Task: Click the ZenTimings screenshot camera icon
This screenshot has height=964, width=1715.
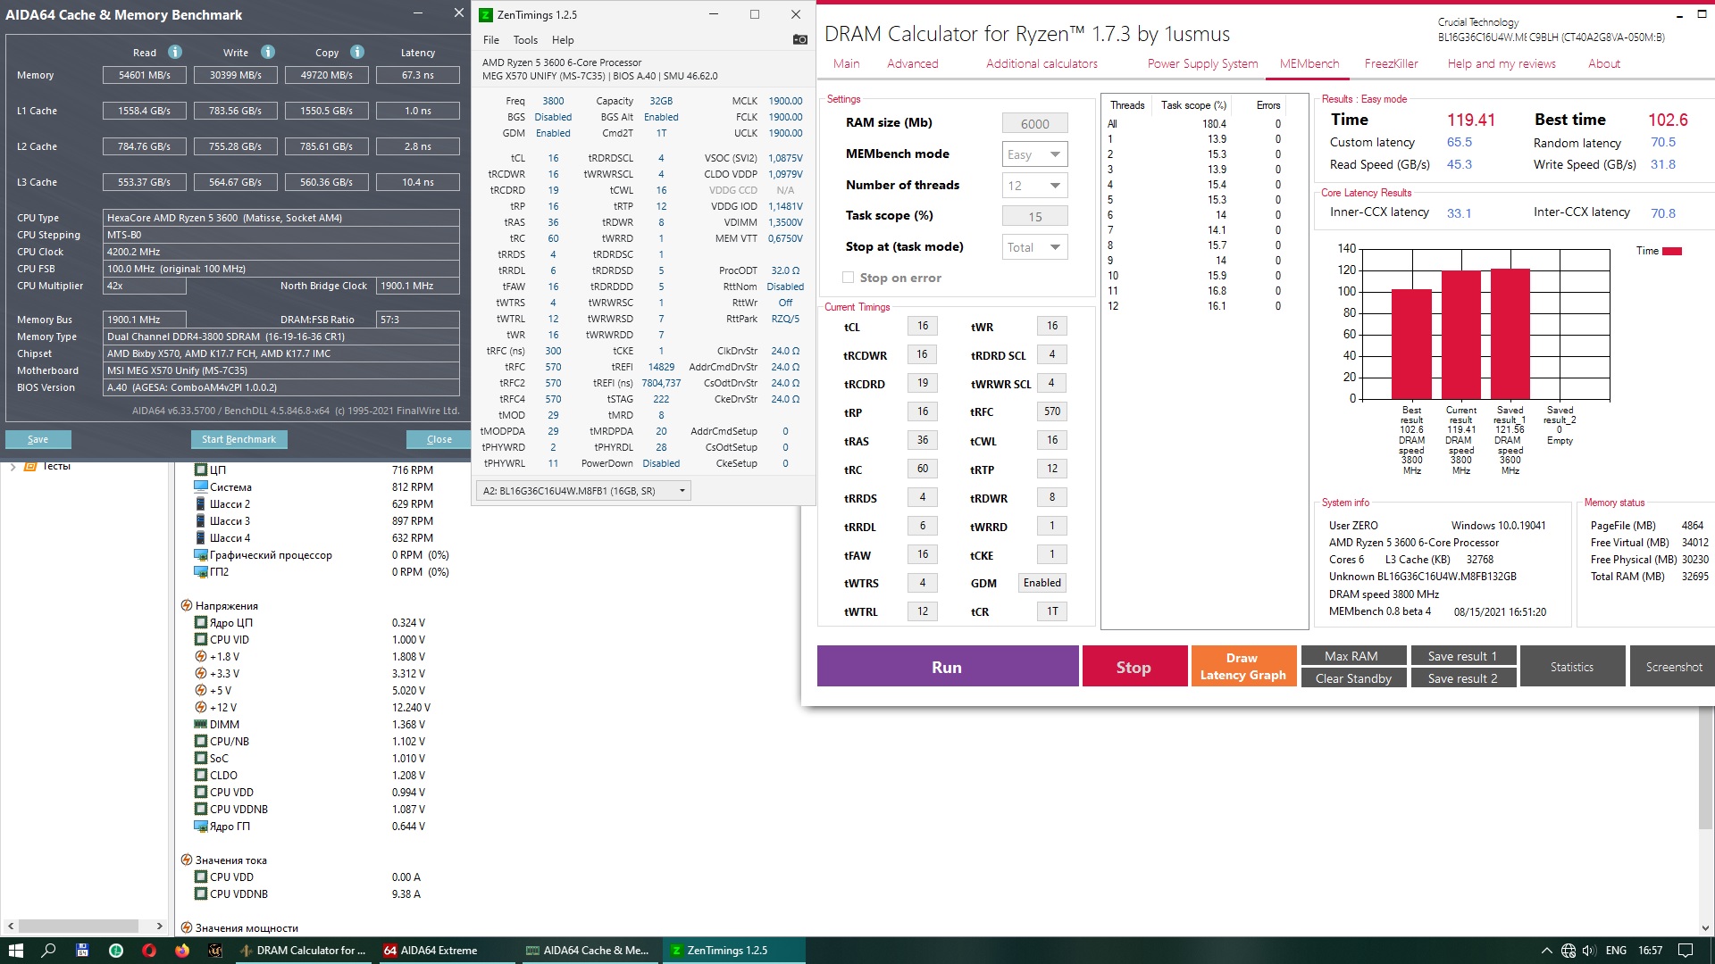Action: pyautogui.click(x=799, y=39)
